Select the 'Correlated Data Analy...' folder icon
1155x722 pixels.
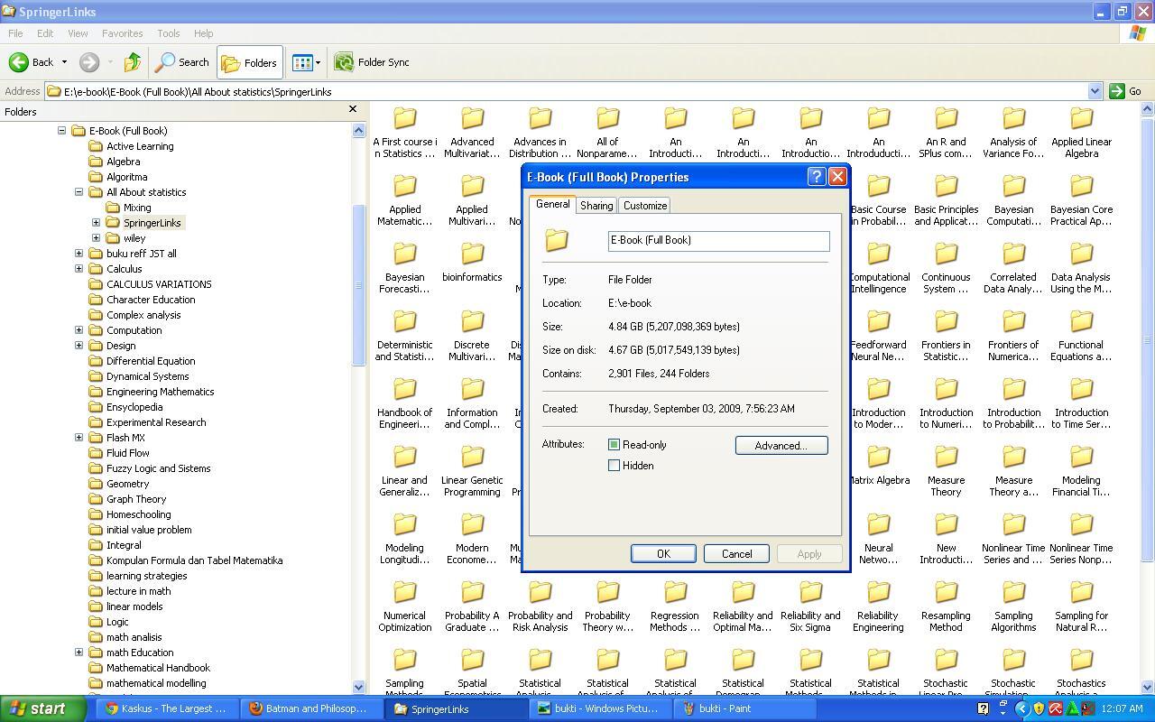(x=1013, y=255)
